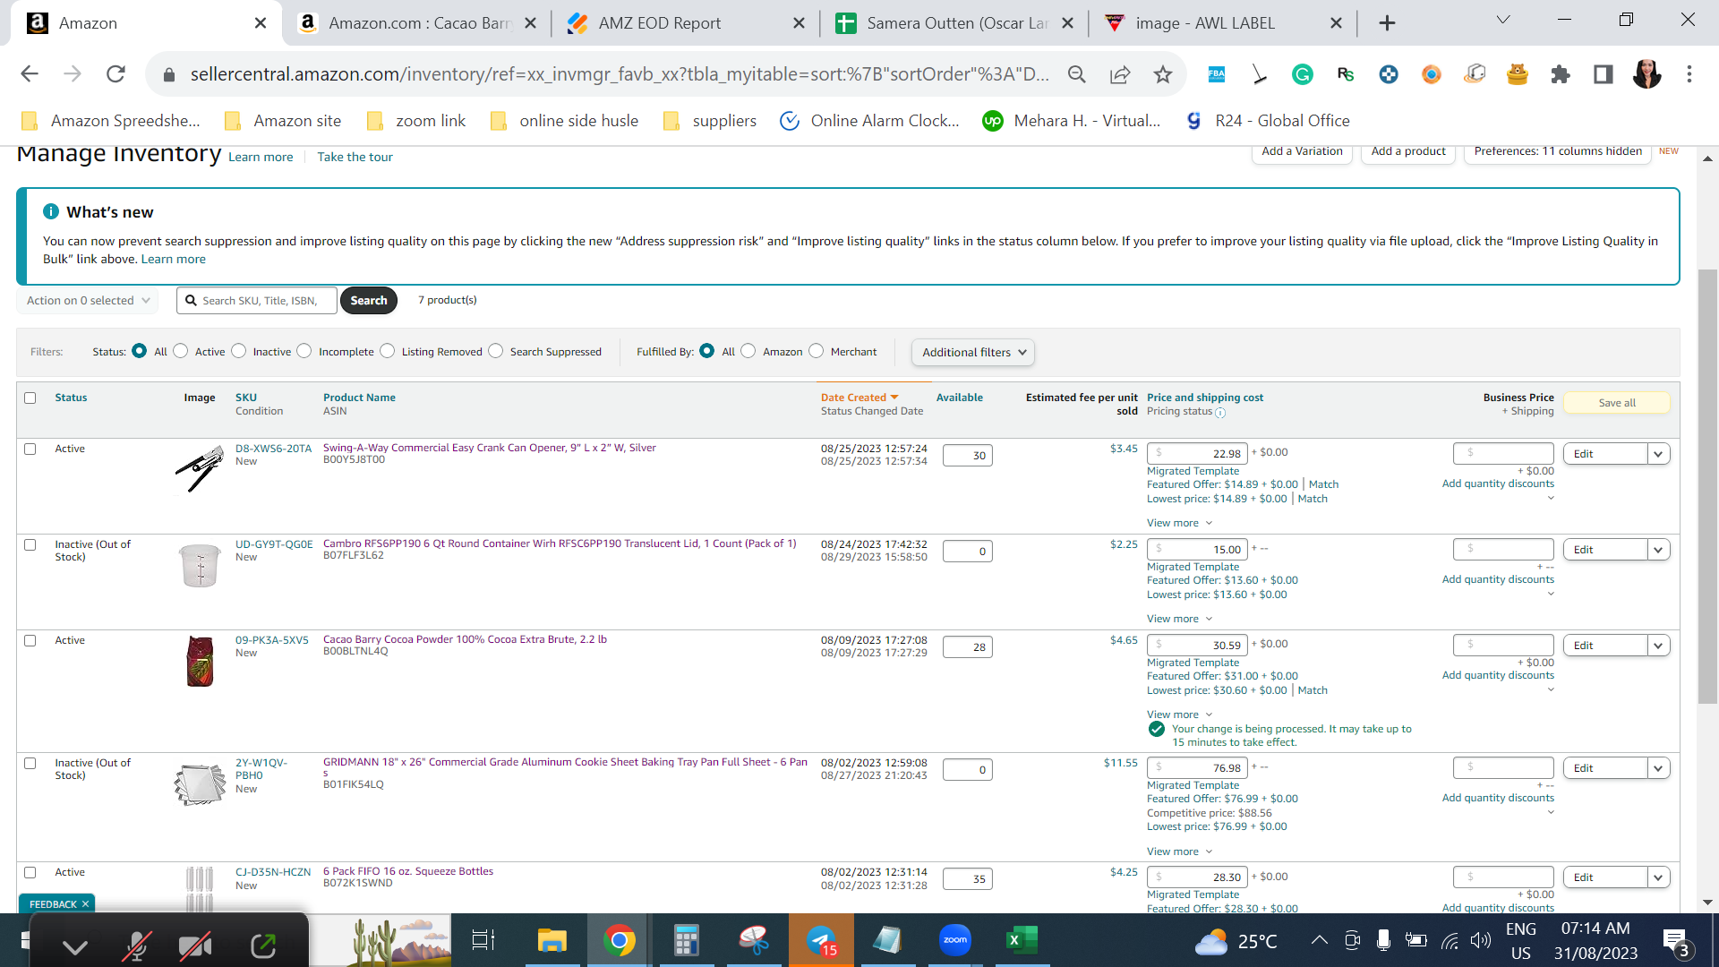Open Chrome from the taskbar
This screenshot has height=967, width=1719.
click(x=619, y=940)
